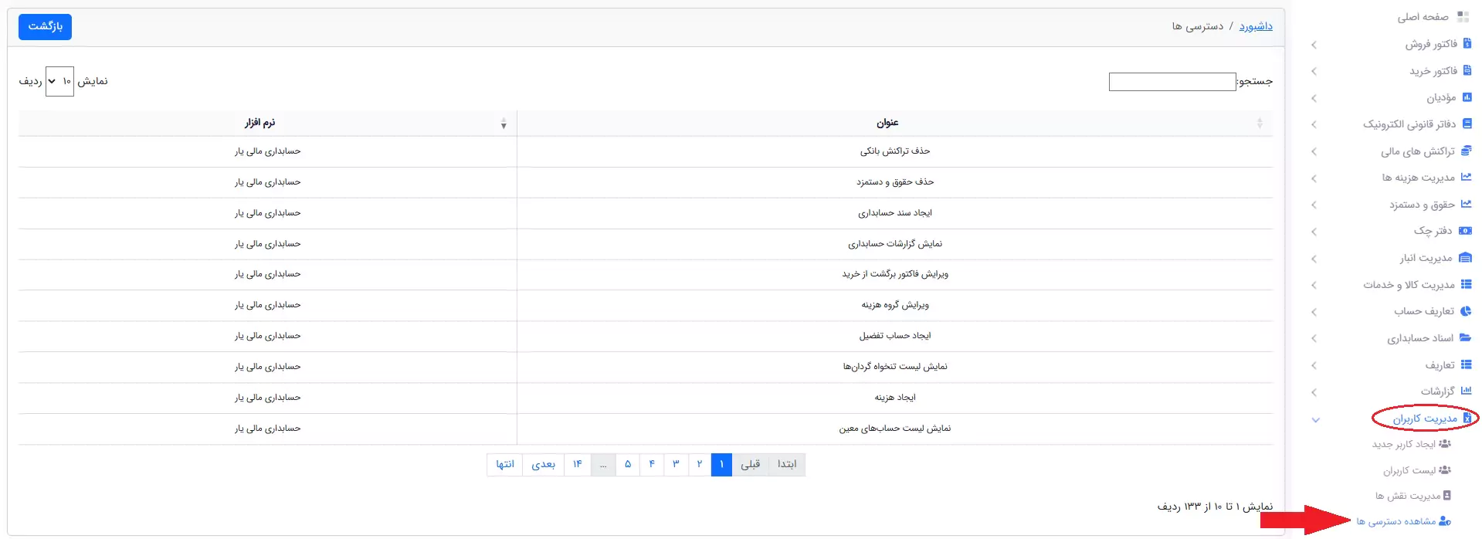Click the بازگشت button
This screenshot has width=1482, height=539.
[x=46, y=26]
